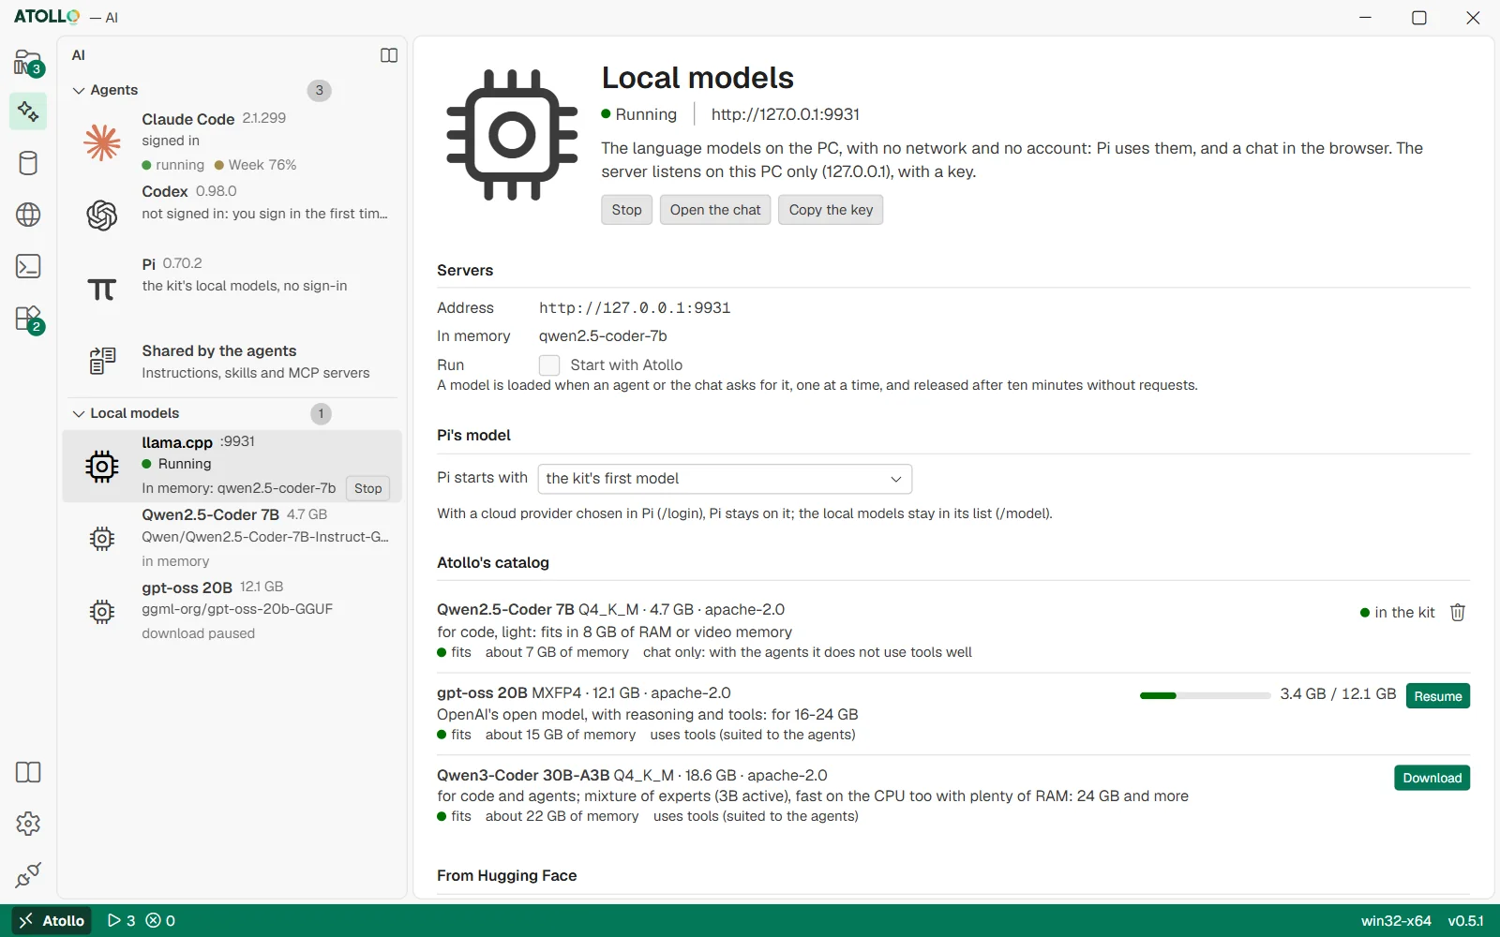This screenshot has width=1500, height=937.
Task: Click the v0.5.1 version entry
Action: coord(1465,921)
